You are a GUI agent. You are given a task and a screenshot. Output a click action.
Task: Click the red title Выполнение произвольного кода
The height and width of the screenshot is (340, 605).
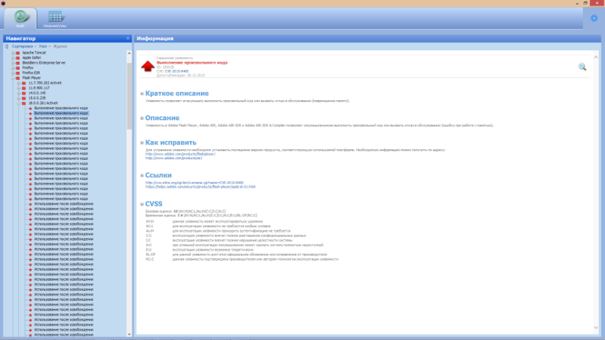click(x=192, y=62)
